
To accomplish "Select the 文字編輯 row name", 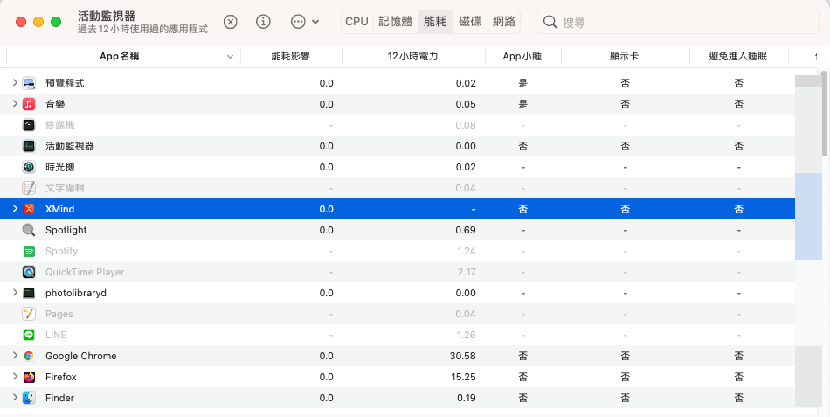I will tap(65, 188).
